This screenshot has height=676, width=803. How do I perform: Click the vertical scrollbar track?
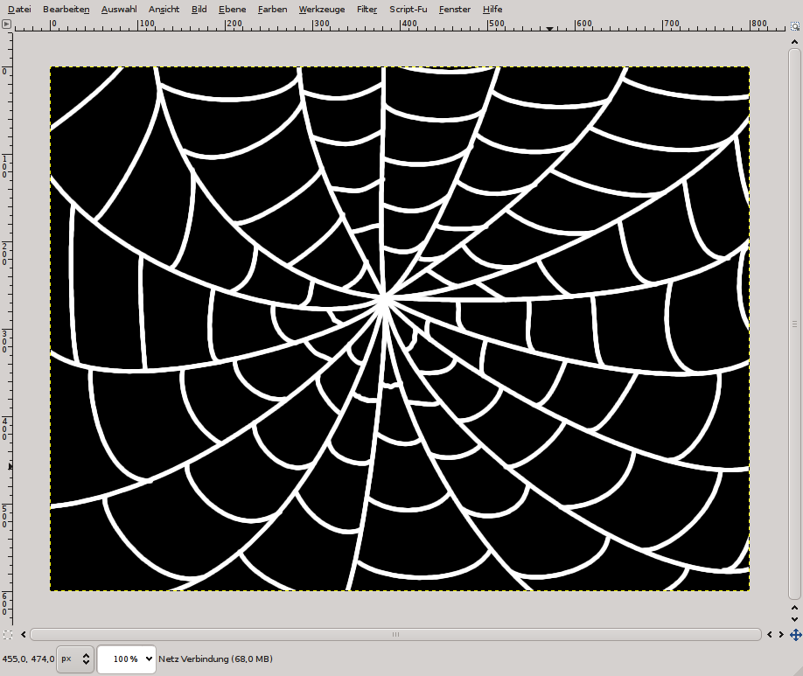[794, 324]
